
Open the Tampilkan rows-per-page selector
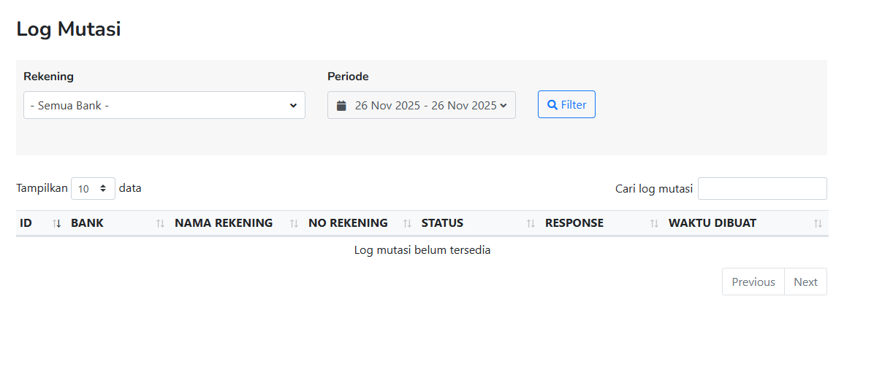[x=93, y=189]
